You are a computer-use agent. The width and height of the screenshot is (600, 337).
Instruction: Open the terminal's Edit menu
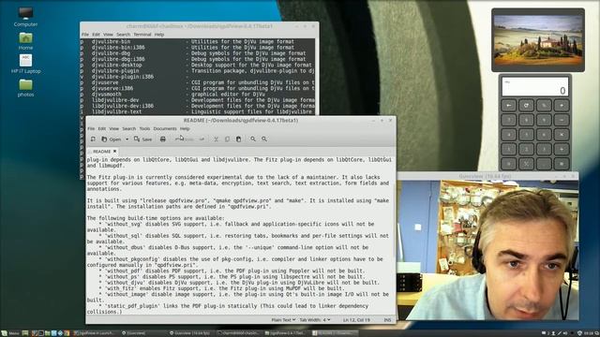(96, 35)
